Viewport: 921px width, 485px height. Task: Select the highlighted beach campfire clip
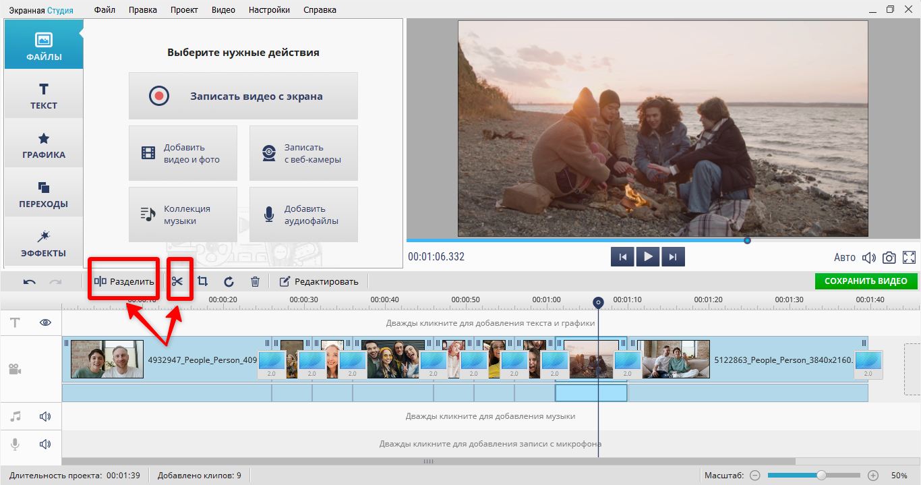coord(591,359)
